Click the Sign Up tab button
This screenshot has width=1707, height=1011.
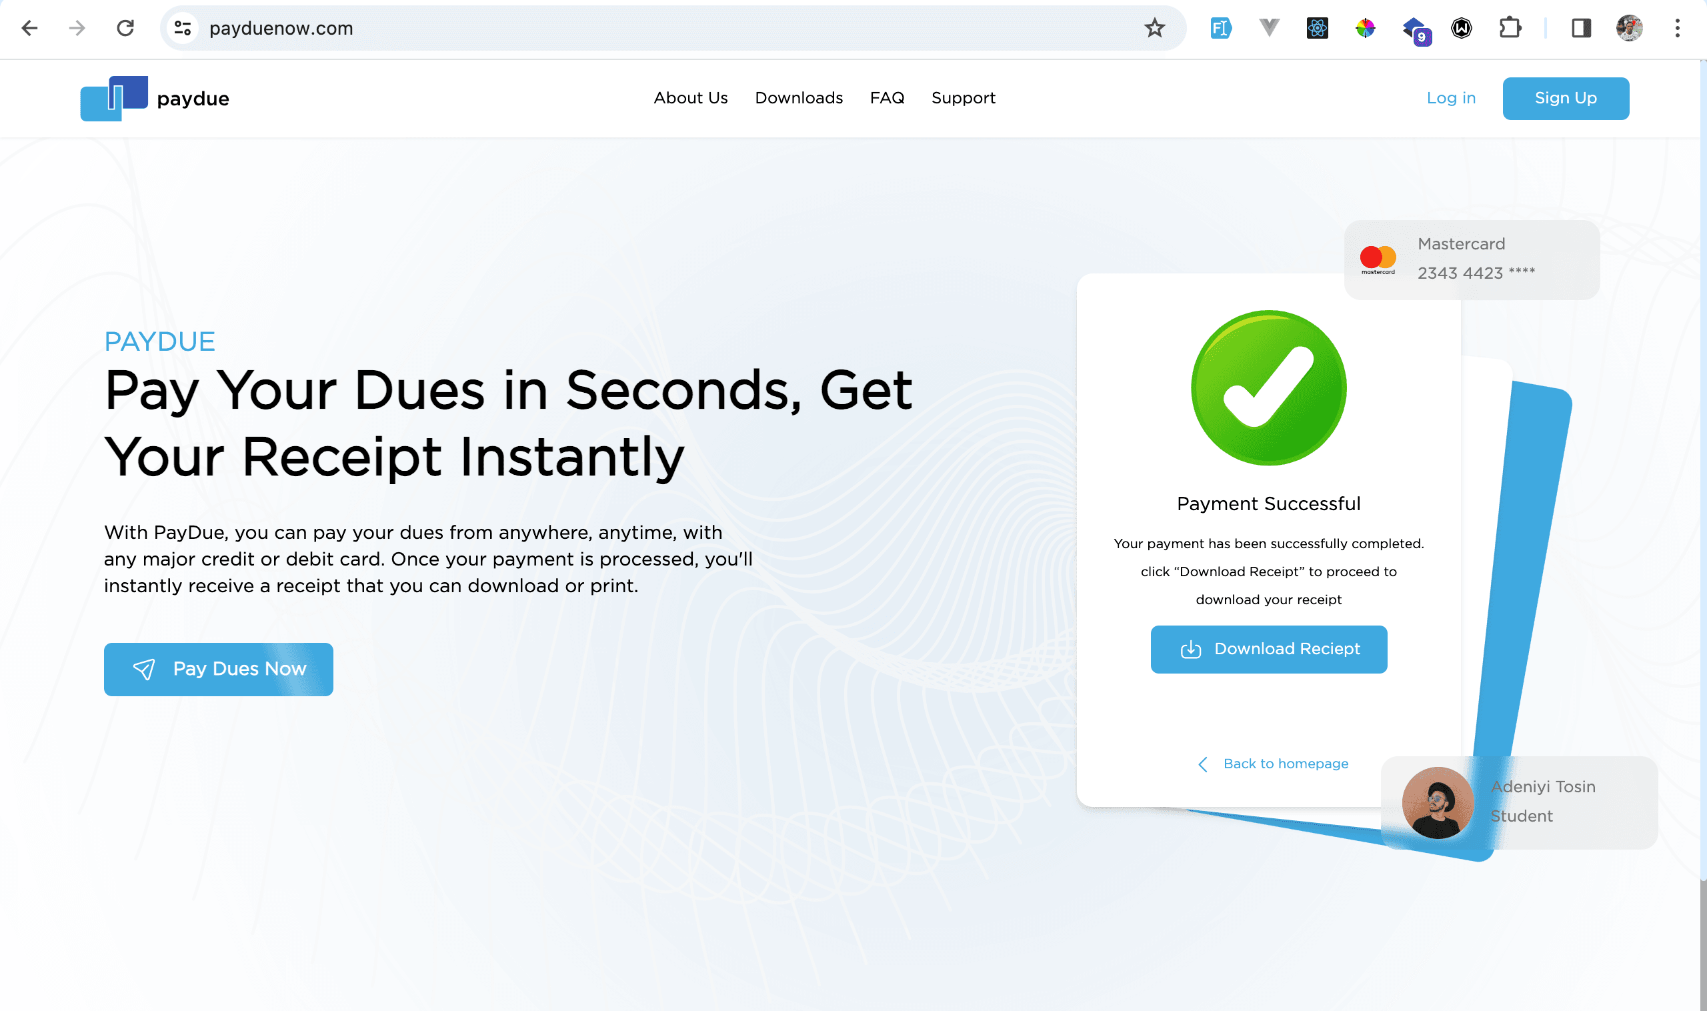[x=1566, y=99]
